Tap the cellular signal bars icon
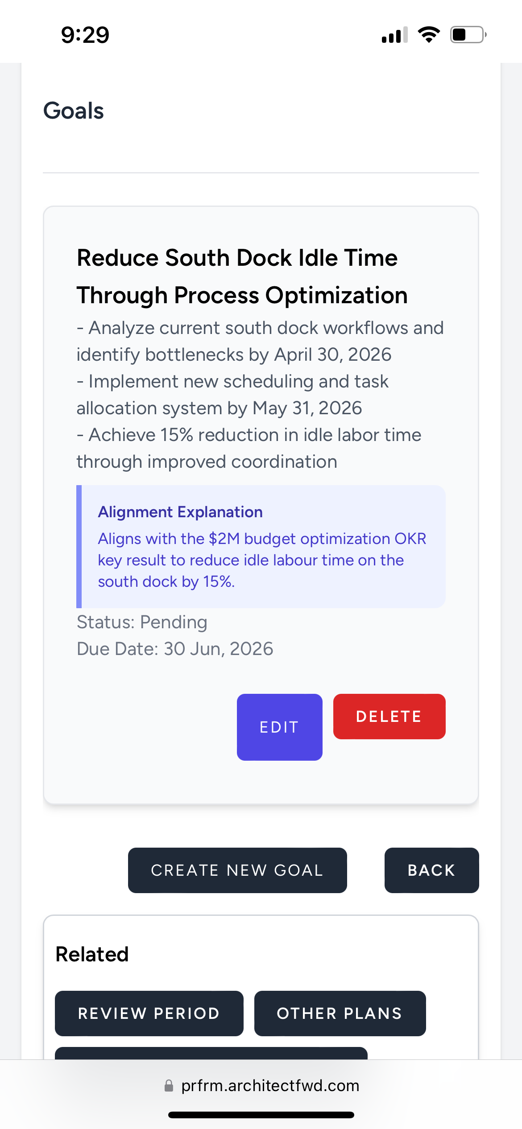The image size is (522, 1129). point(395,35)
